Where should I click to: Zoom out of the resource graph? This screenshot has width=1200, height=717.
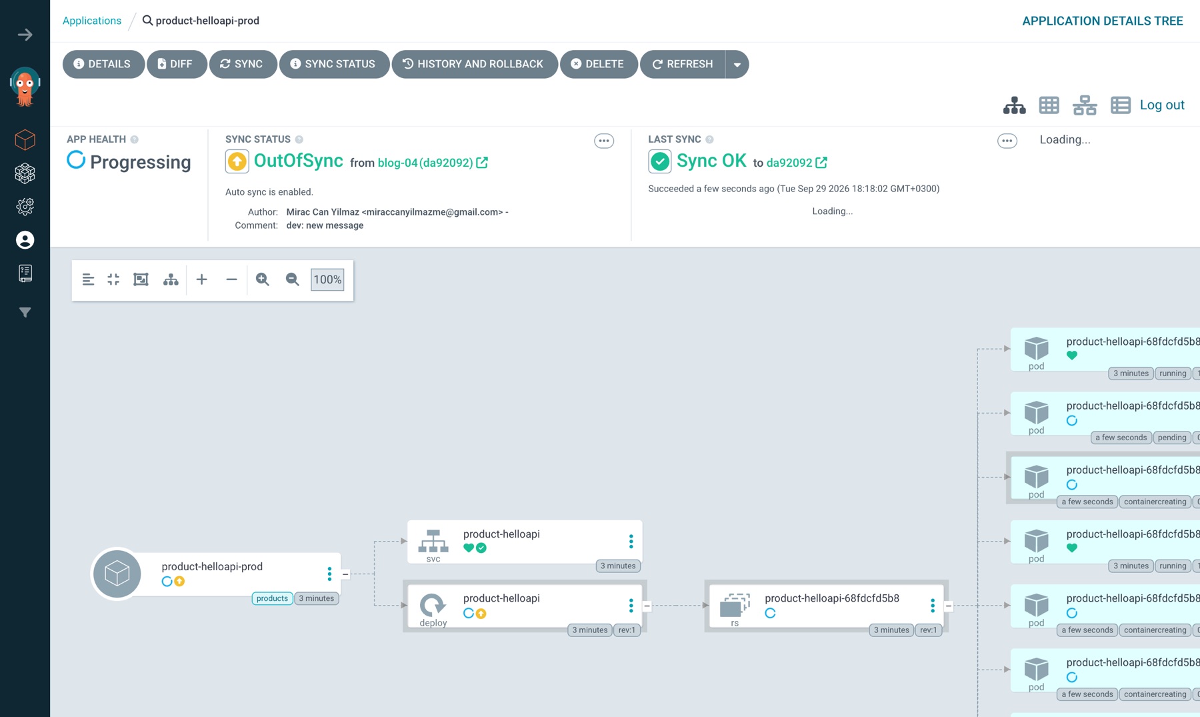[292, 279]
